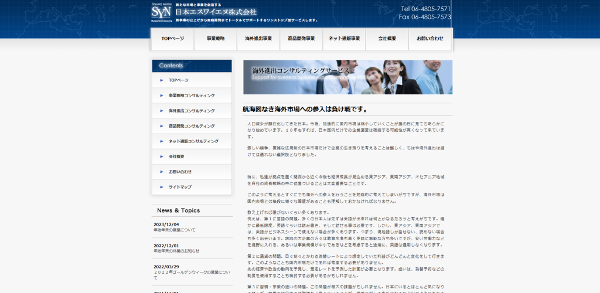Click the 海外進出コンサルティングサービス banner image

point(348,77)
